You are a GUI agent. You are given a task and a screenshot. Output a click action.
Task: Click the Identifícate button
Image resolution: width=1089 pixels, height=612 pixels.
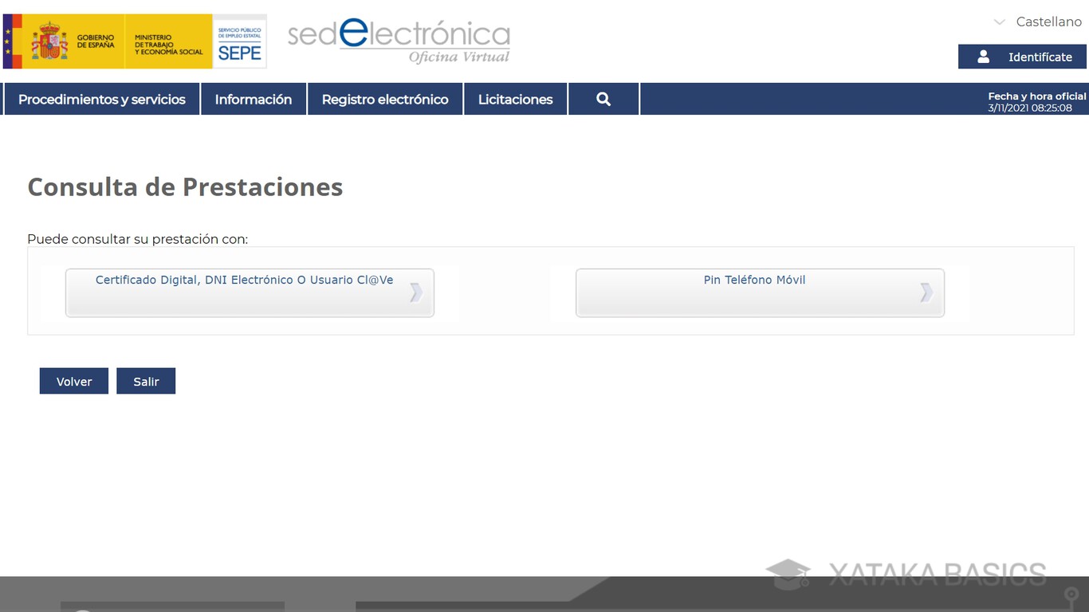pyautogui.click(x=1022, y=57)
